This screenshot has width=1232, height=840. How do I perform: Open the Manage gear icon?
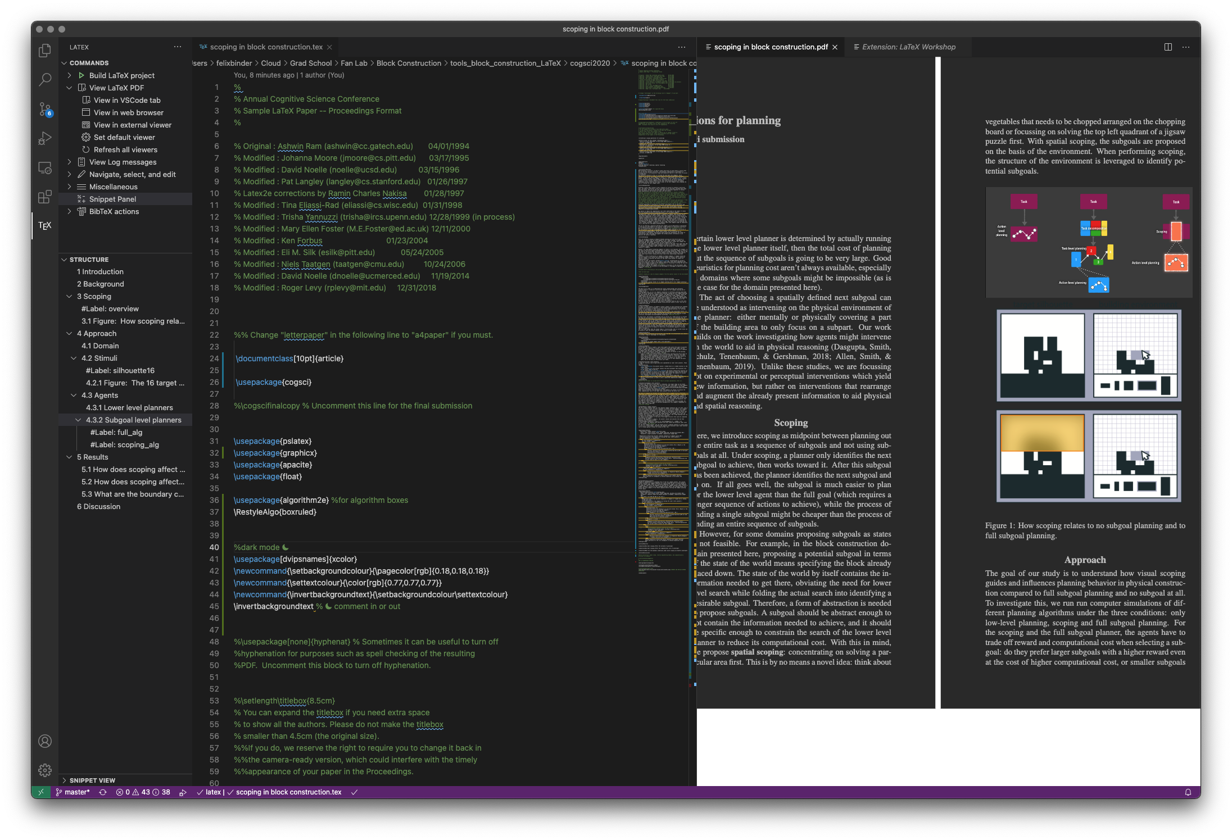point(45,770)
